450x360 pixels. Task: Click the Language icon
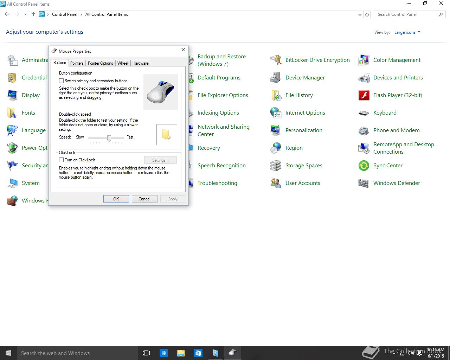tap(12, 130)
